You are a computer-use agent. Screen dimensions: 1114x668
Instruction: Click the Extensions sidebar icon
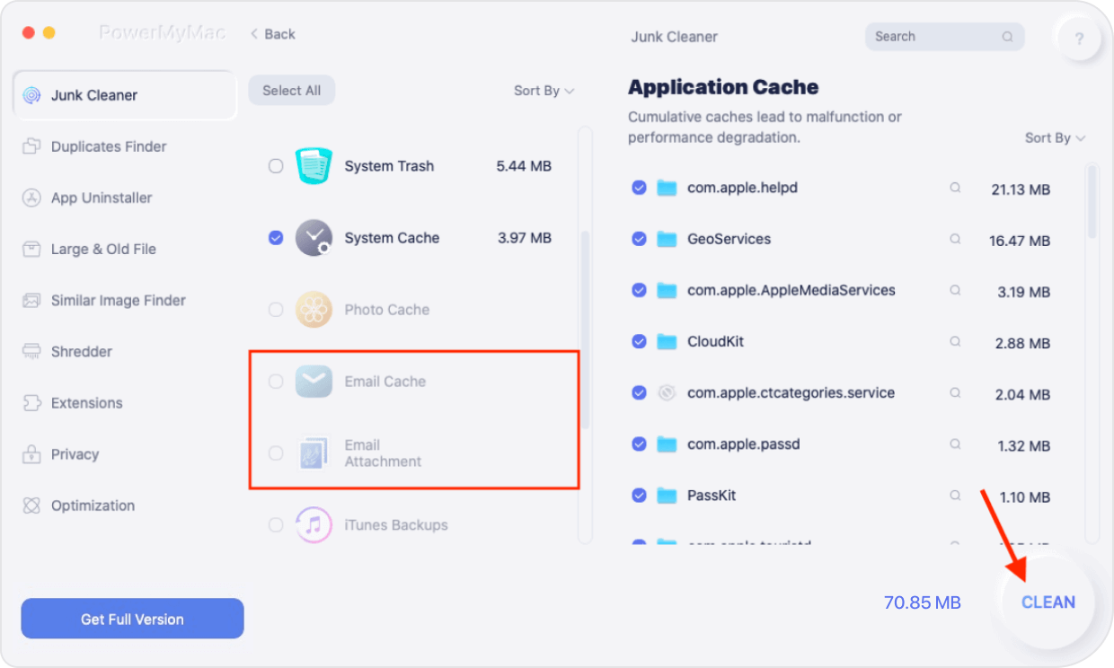31,402
